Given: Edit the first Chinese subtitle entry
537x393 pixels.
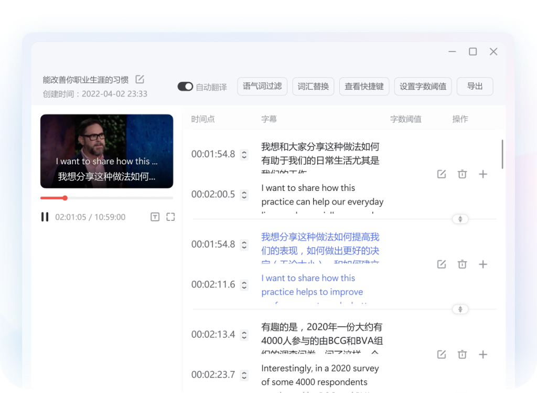Looking at the screenshot, I should (441, 174).
